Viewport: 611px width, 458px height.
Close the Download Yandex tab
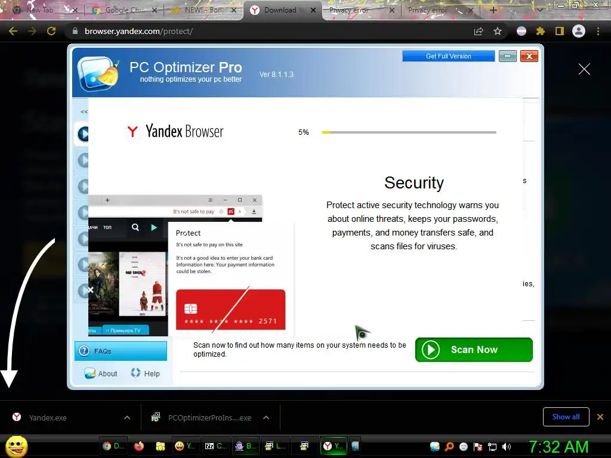point(313,10)
